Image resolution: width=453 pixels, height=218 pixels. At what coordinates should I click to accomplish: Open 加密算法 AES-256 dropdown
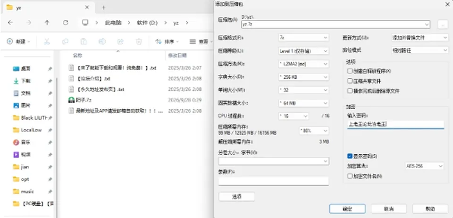[424, 166]
